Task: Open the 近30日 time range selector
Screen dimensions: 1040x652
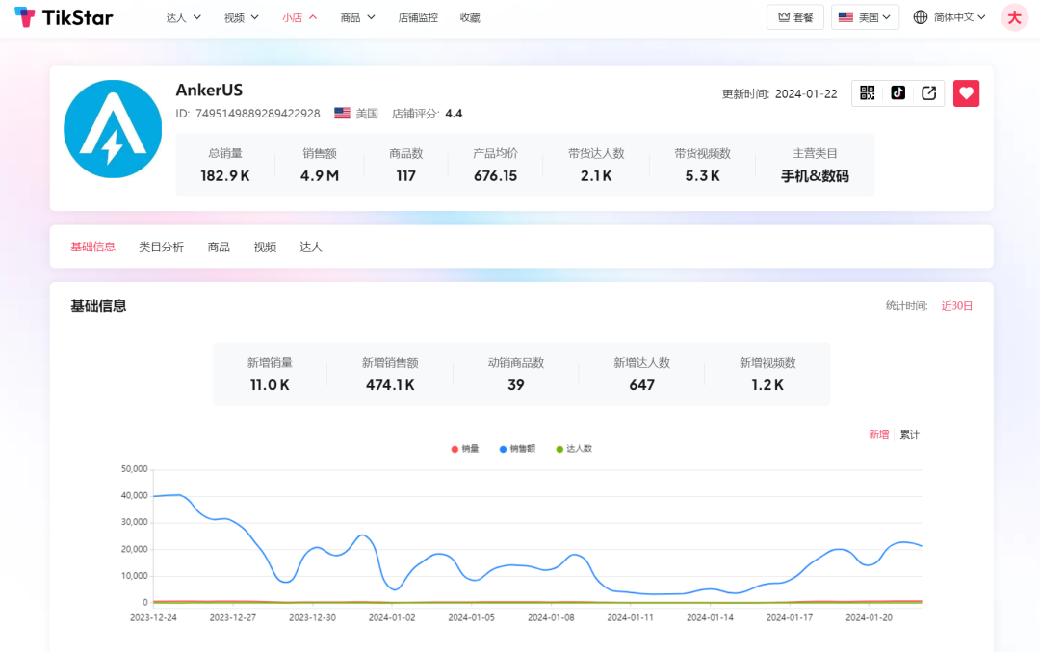Action: tap(957, 305)
